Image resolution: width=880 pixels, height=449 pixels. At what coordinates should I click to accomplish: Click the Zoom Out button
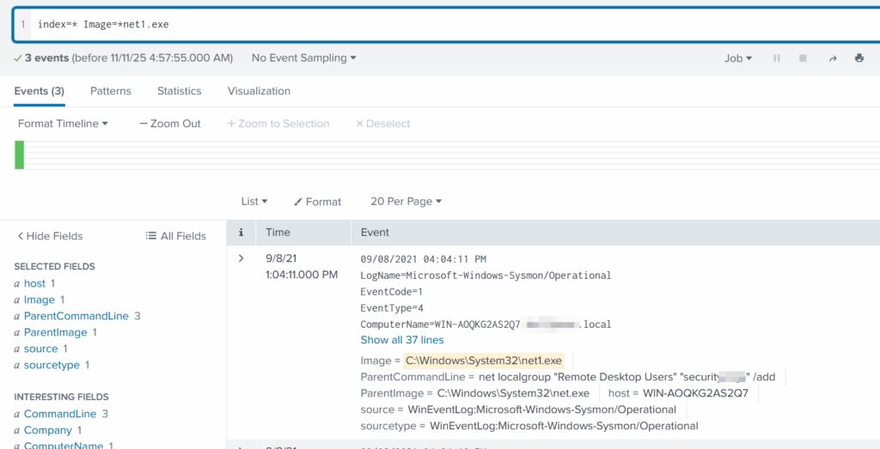170,124
